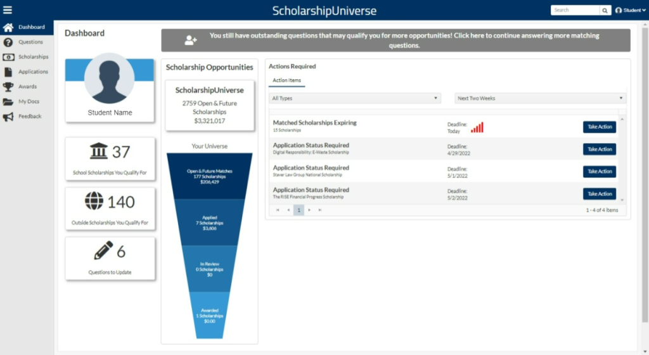Click the 5/1/2022 deadline text
The height and width of the screenshot is (355, 649).
point(458,176)
